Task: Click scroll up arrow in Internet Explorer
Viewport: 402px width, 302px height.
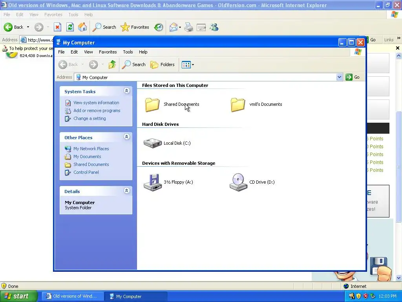Action: coord(399,56)
